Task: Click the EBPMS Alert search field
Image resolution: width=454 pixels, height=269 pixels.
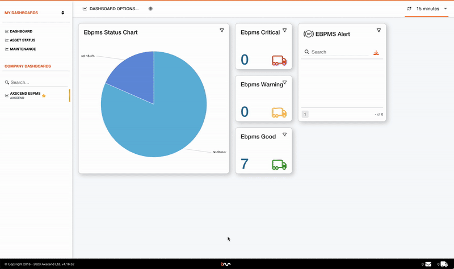Action: pos(340,52)
